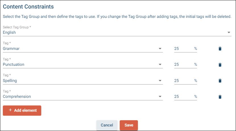Image resolution: width=236 pixels, height=131 pixels.
Task: Open the Comprehension tag dropdown arrow
Action: [160, 97]
